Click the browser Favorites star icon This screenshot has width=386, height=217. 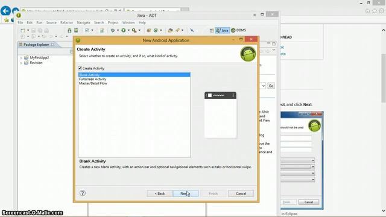coord(375,11)
